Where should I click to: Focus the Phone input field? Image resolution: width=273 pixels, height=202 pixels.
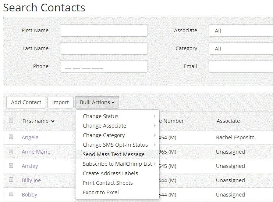104,66
